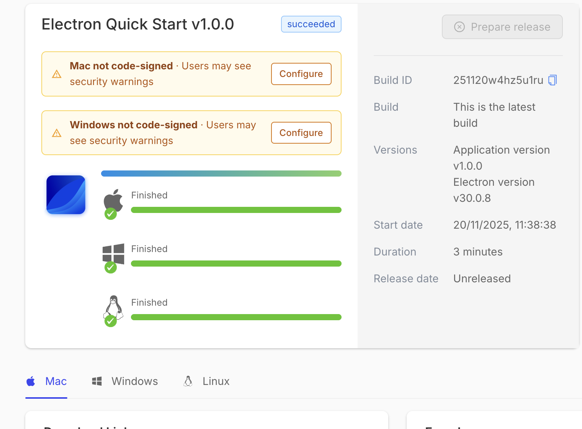The width and height of the screenshot is (582, 429).
Task: Switch to the Mac tab
Action: click(46, 382)
